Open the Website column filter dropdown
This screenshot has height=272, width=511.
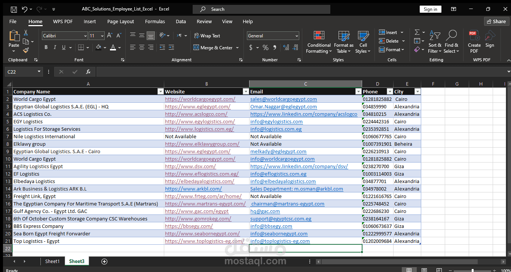(x=246, y=92)
